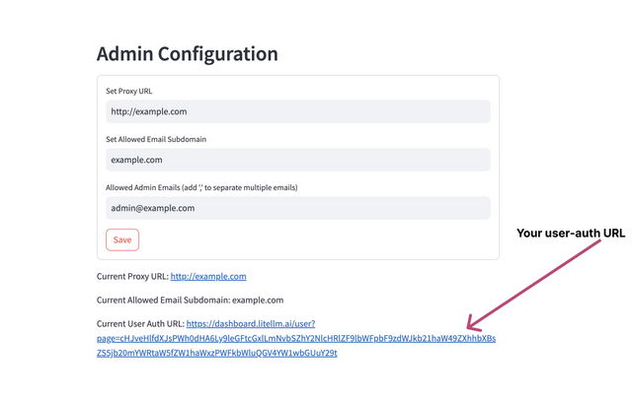Select the Allowed Admin Emails input box

(x=298, y=208)
